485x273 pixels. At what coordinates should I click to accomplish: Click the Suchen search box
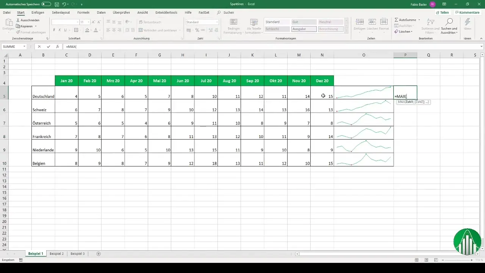226,13
